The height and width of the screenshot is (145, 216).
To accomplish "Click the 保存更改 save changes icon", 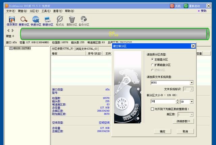I will 12,21.
